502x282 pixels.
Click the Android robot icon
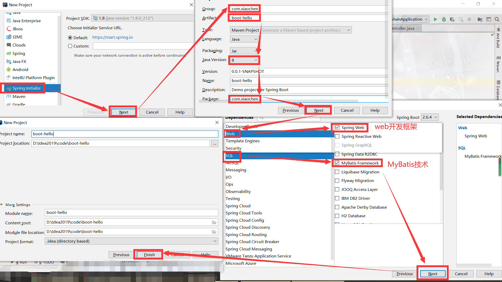point(9,69)
